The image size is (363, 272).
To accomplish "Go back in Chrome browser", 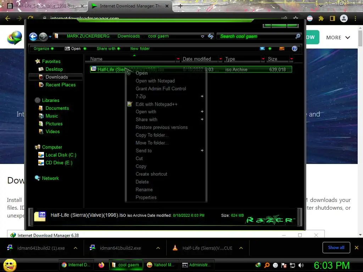I will (x=8, y=18).
